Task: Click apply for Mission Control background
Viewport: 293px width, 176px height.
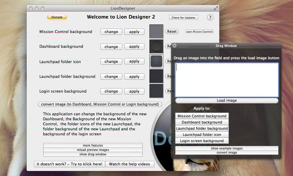Action: [134, 32]
